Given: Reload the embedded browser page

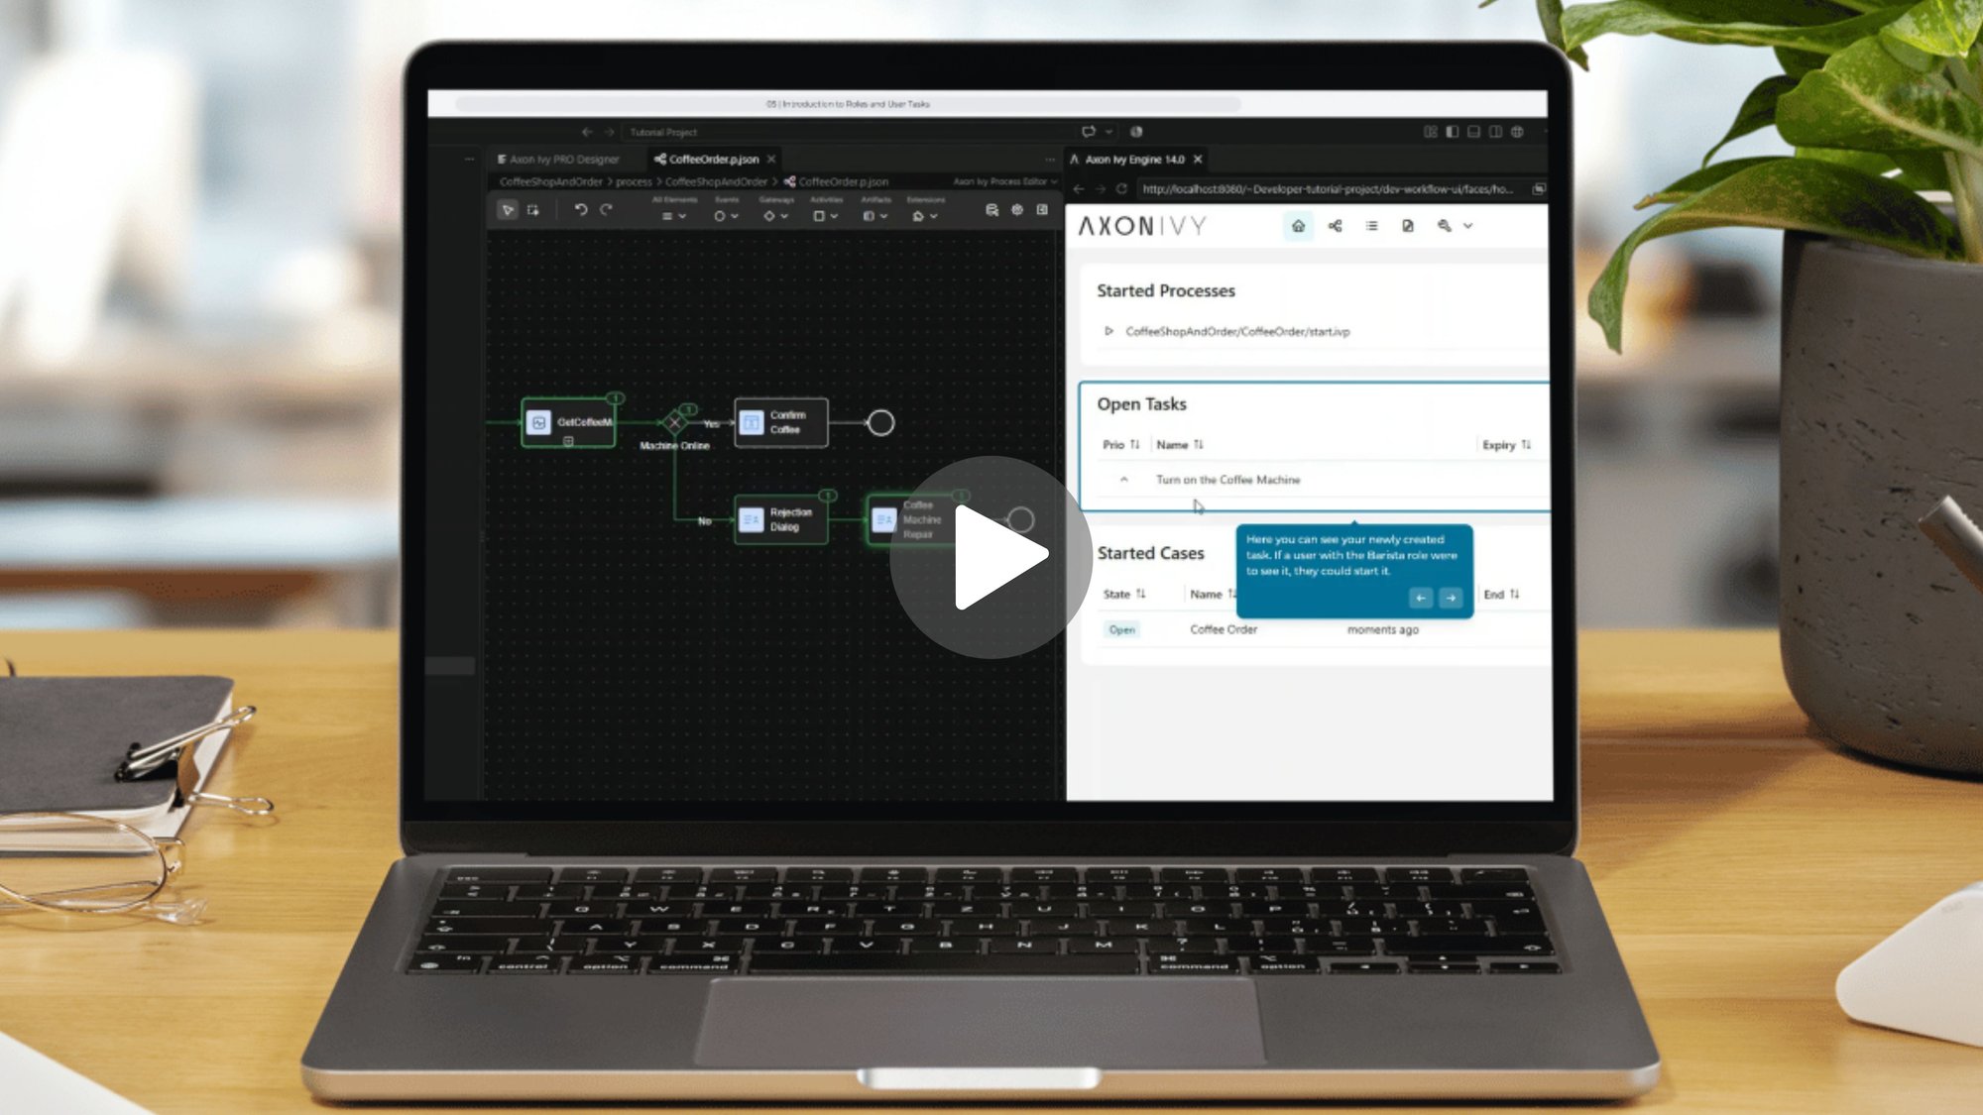Looking at the screenshot, I should (x=1121, y=188).
